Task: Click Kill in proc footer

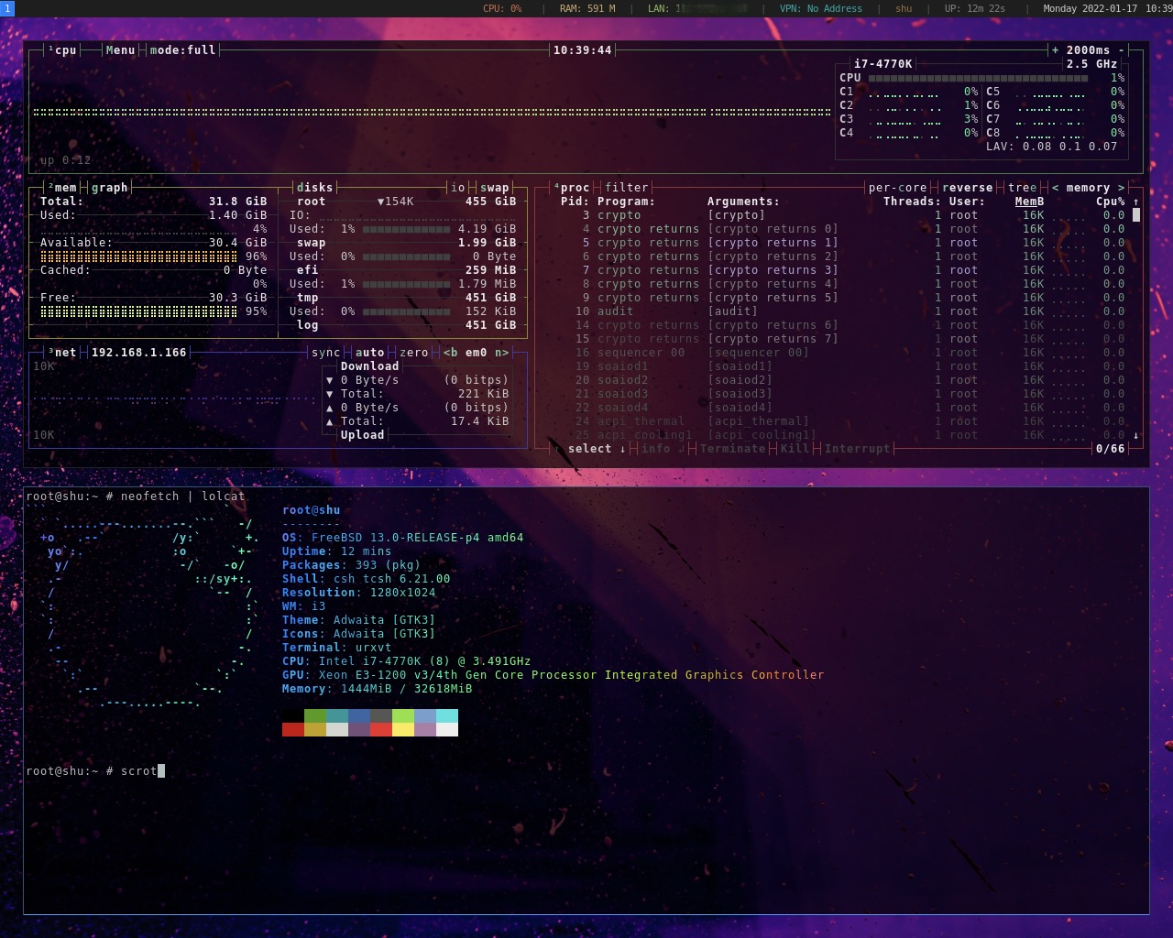Action: pos(795,449)
